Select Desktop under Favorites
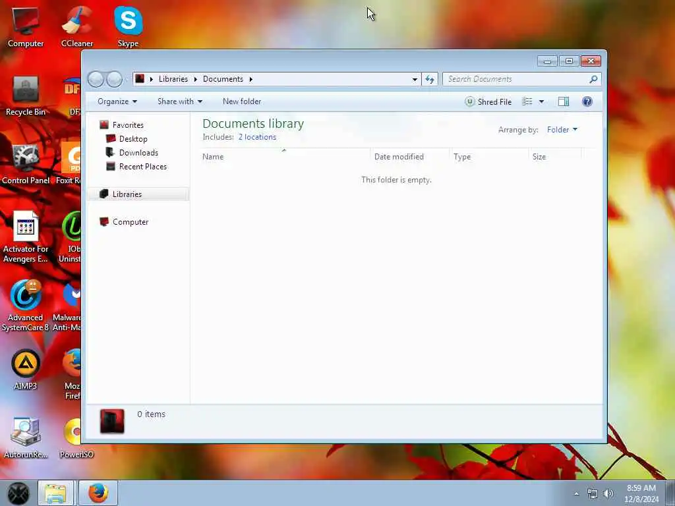The image size is (675, 506). point(133,138)
